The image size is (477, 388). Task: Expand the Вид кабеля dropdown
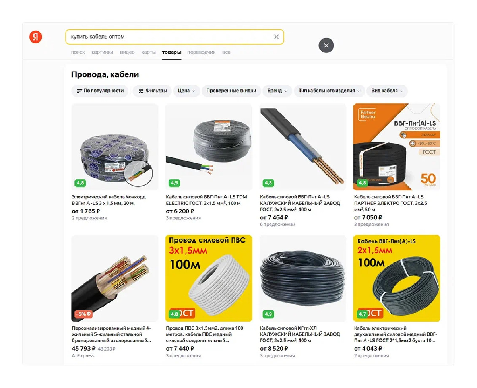(x=387, y=91)
